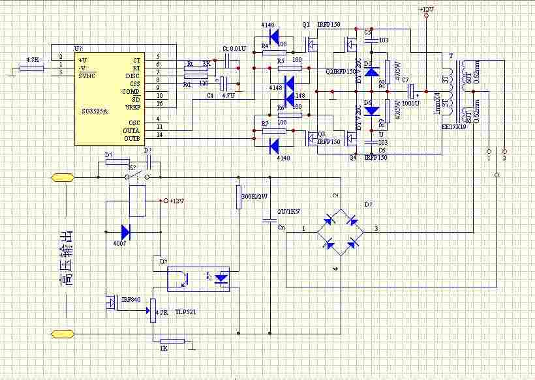Viewport: 535px width, 380px height.
Task: Click the 'C4' designator text
Action: click(210, 96)
